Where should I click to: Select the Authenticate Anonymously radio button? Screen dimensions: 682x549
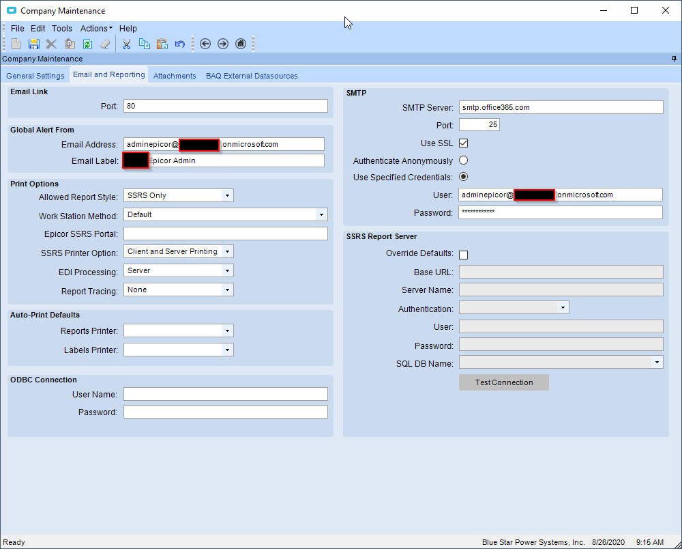coord(463,160)
